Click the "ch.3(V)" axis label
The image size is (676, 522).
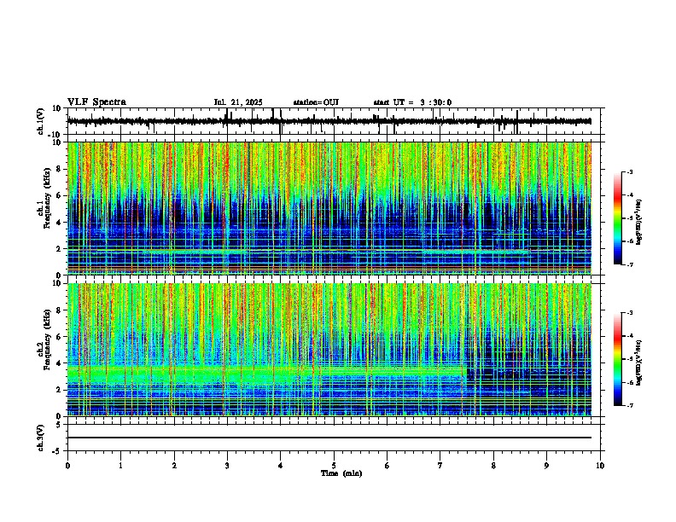pos(40,438)
